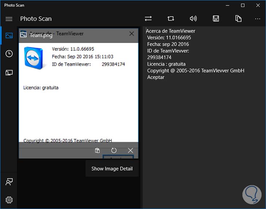The height and width of the screenshot is (209, 266).
Task: Click the circular refresh icon under the image
Action: point(114,150)
